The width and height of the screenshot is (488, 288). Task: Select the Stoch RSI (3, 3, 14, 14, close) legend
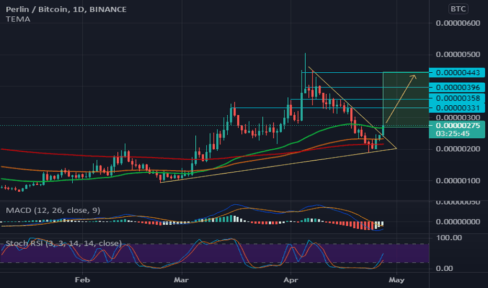(x=64, y=243)
